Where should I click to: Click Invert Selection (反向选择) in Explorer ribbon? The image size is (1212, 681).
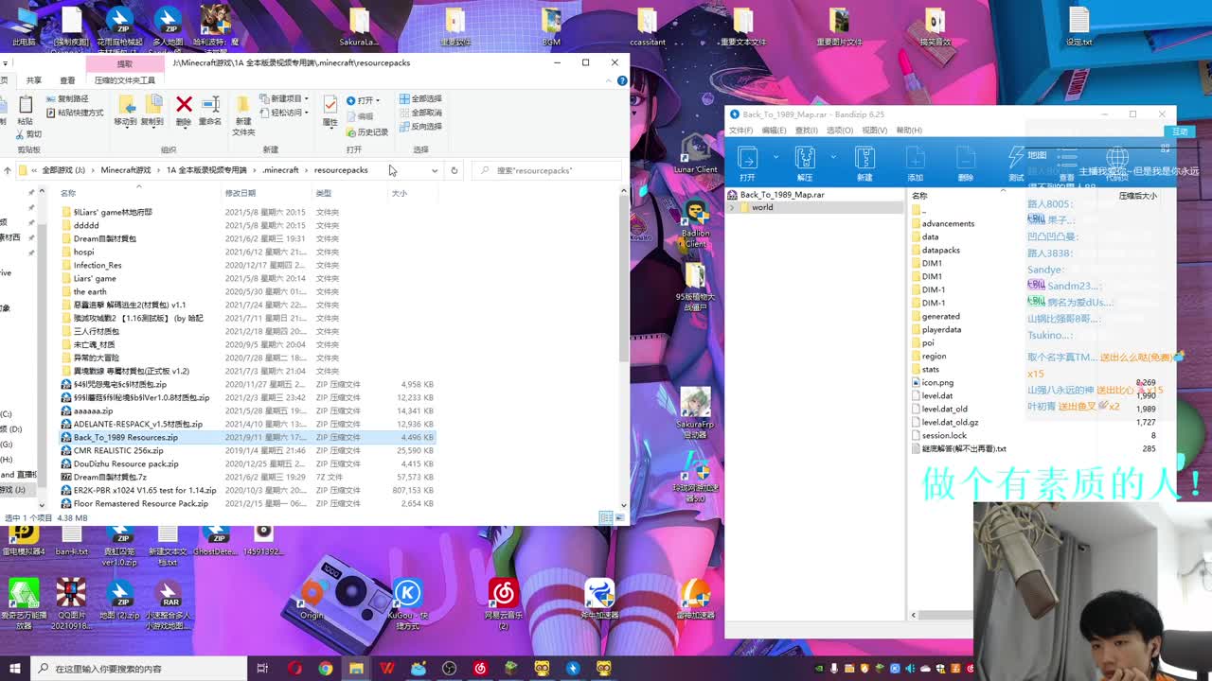pyautogui.click(x=420, y=127)
